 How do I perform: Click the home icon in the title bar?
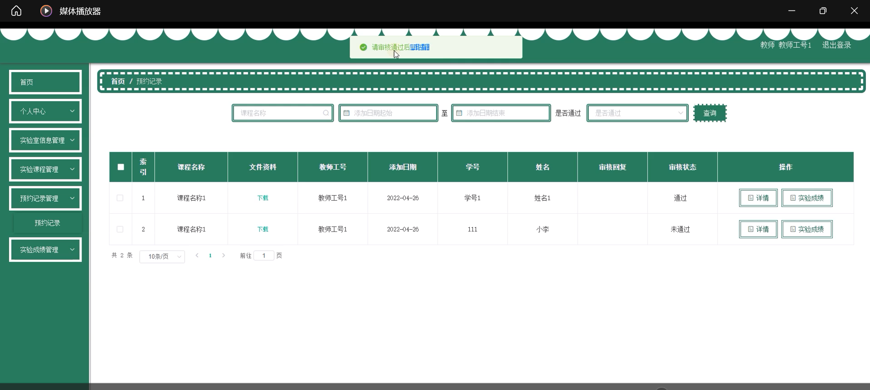16,11
